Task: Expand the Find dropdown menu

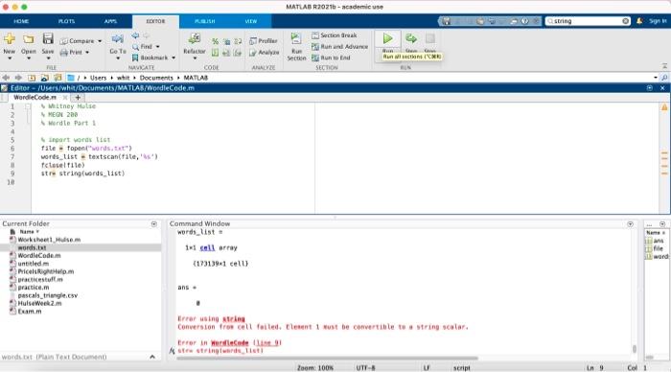Action: coord(158,47)
